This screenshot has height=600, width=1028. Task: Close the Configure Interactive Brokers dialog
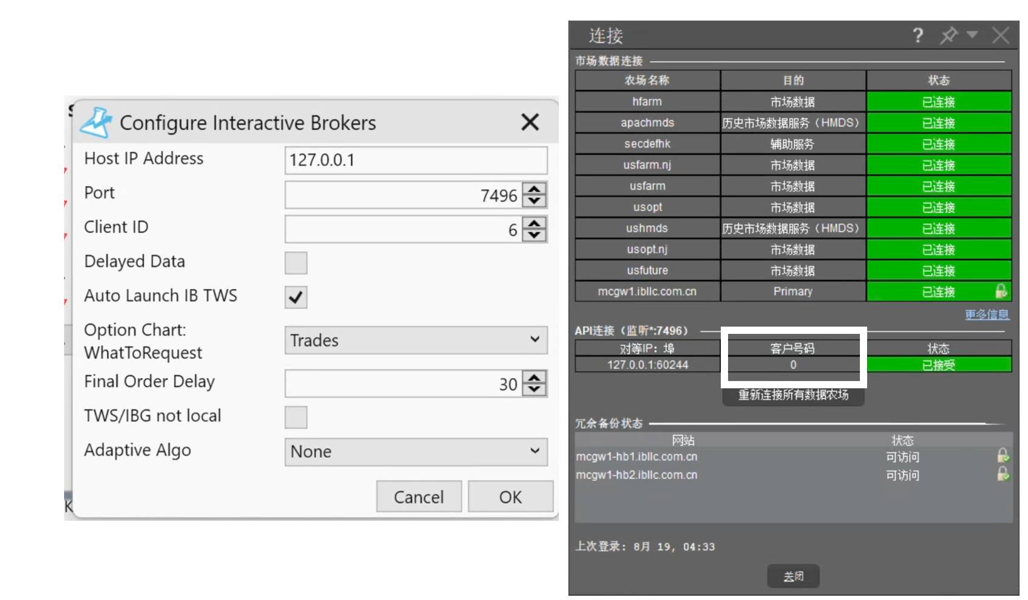point(530,122)
